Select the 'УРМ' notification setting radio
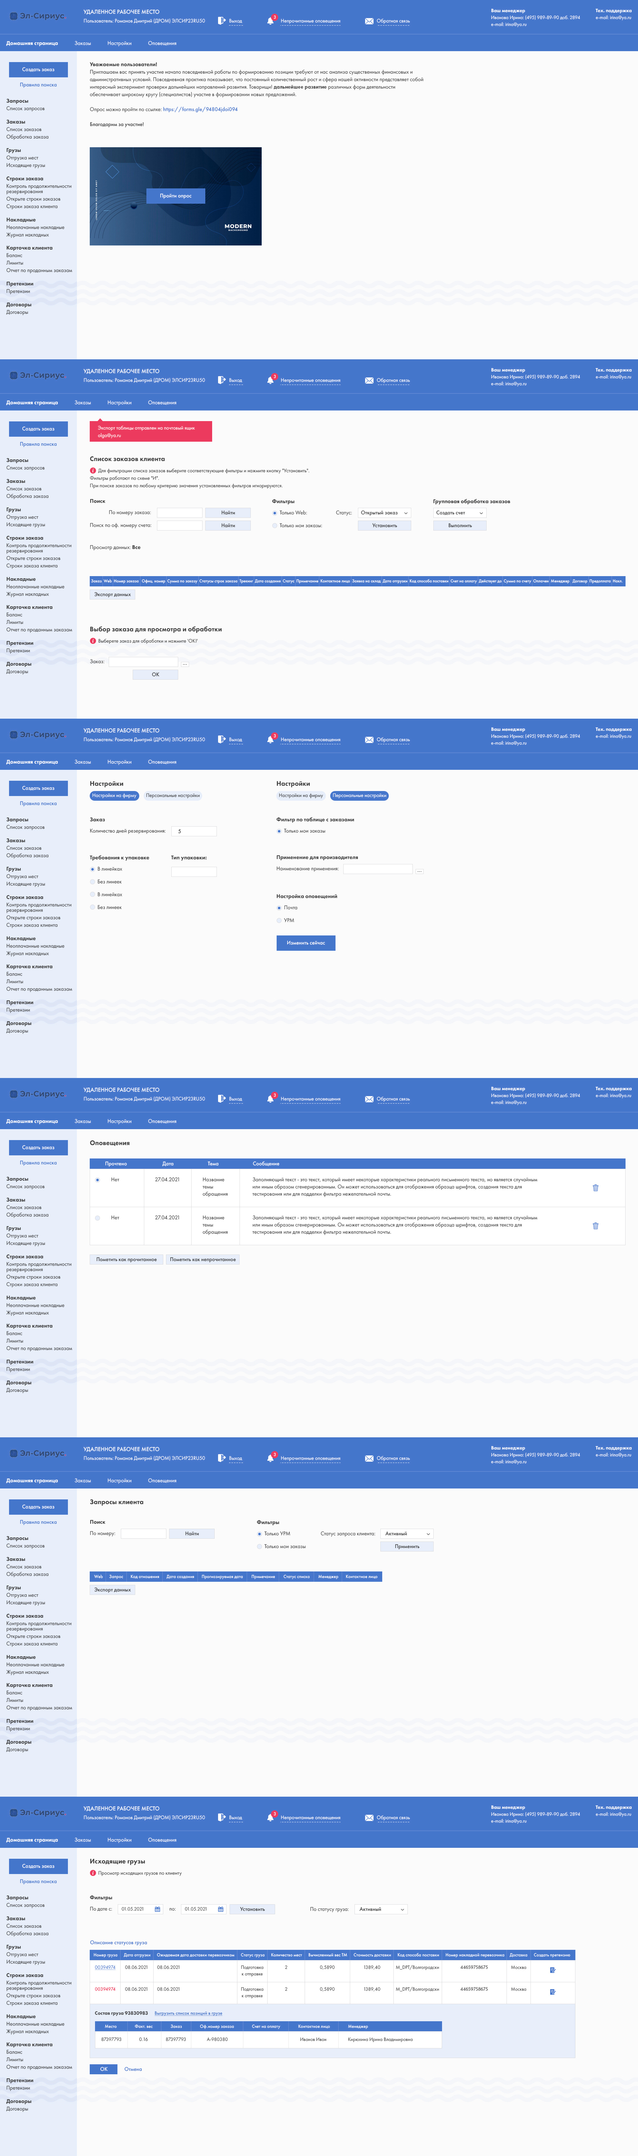Screen dimensions: 638x2156 [279, 921]
